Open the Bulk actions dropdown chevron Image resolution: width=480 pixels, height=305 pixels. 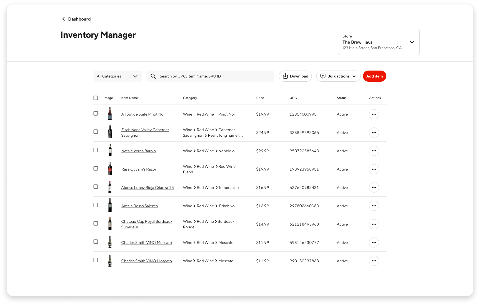click(354, 76)
